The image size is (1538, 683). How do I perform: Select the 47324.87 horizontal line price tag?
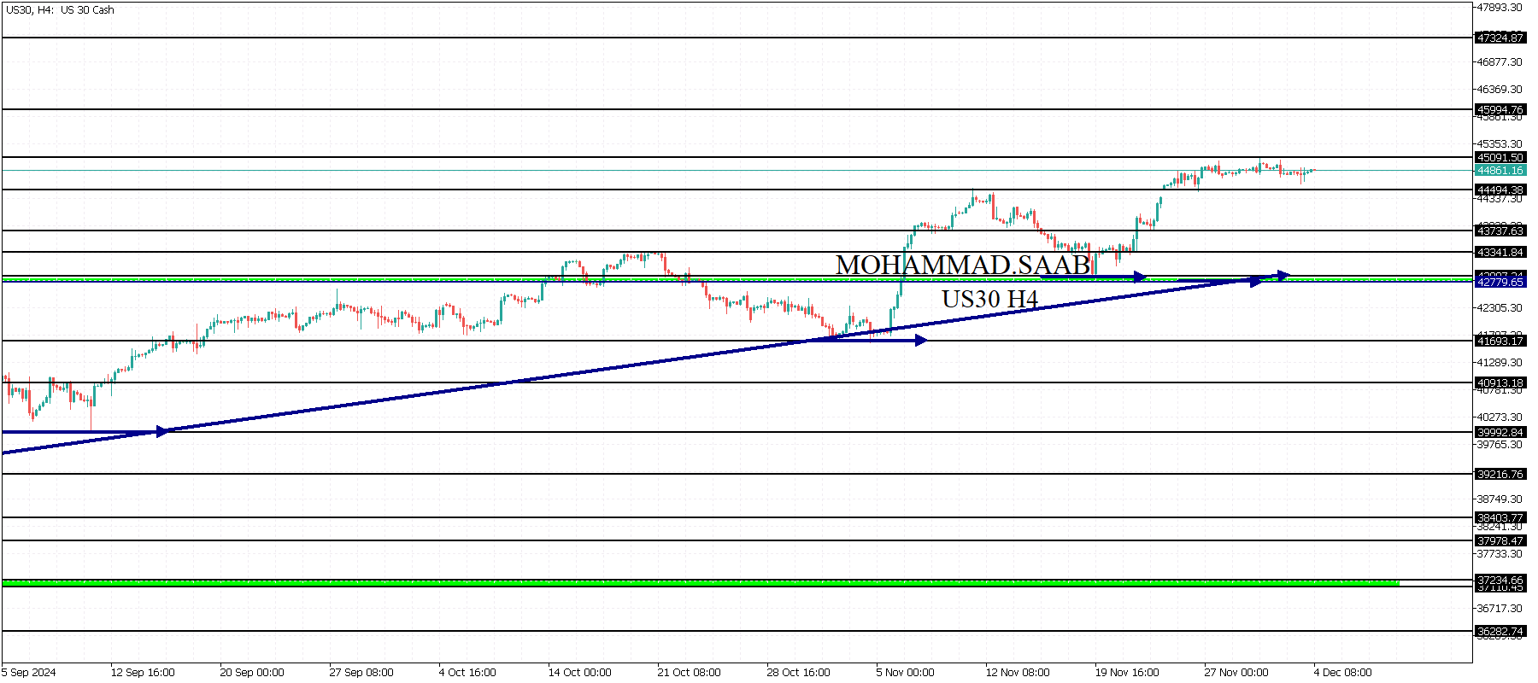1500,38
